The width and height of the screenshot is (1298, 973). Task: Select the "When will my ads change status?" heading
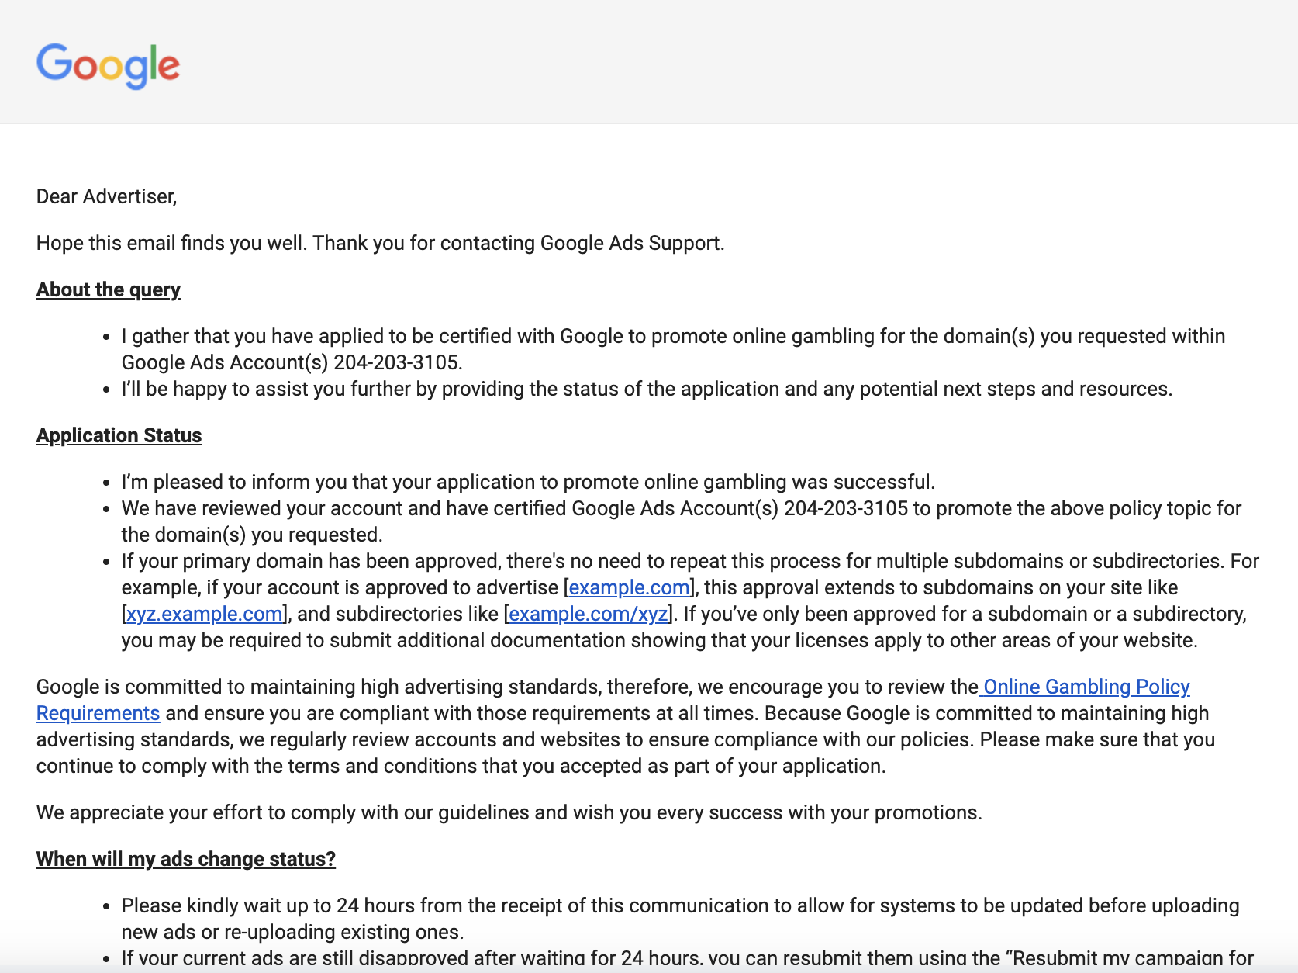click(x=185, y=860)
